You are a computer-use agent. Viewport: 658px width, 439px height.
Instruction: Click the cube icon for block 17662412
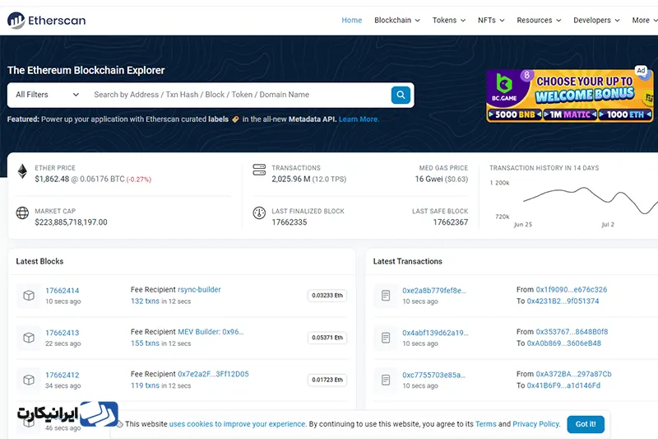click(x=29, y=380)
